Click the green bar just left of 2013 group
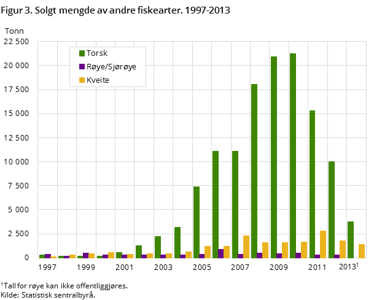Viewport: 374px width, 300px height. [x=332, y=209]
